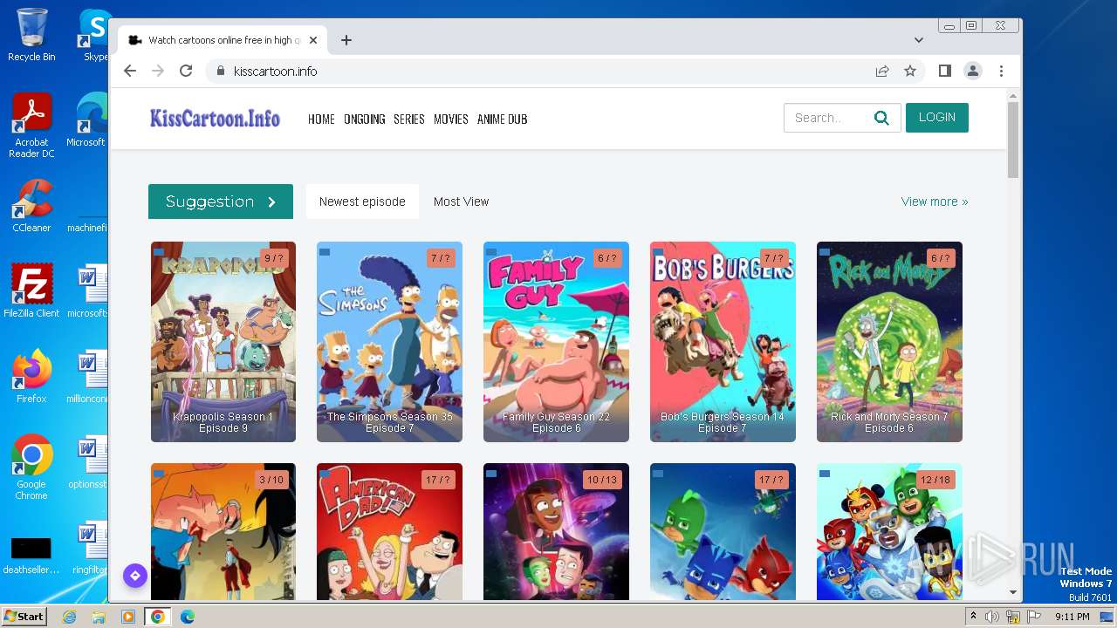Open the SERIES menu item

tap(409, 119)
